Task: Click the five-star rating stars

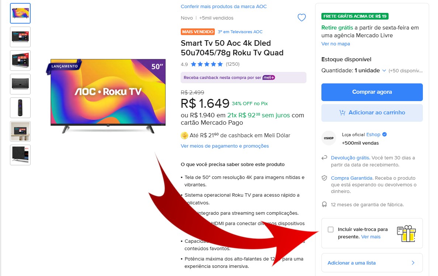Action: [x=207, y=64]
